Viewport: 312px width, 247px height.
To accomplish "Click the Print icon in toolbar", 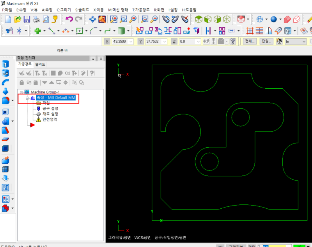I will 36,19.
